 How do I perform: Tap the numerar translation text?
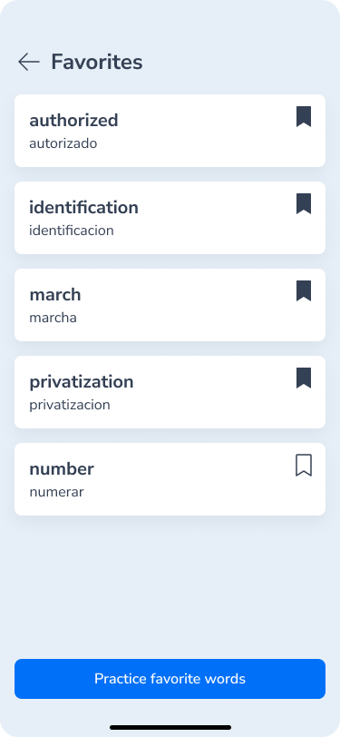click(x=57, y=493)
